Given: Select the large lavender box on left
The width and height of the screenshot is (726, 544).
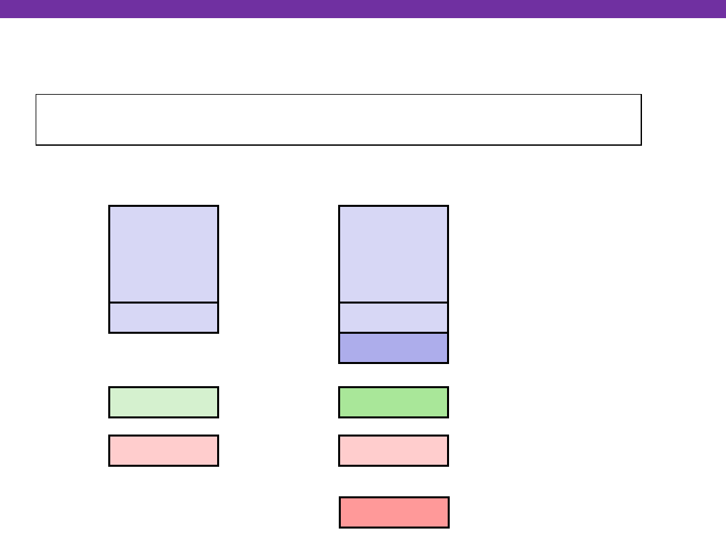Looking at the screenshot, I should [163, 254].
